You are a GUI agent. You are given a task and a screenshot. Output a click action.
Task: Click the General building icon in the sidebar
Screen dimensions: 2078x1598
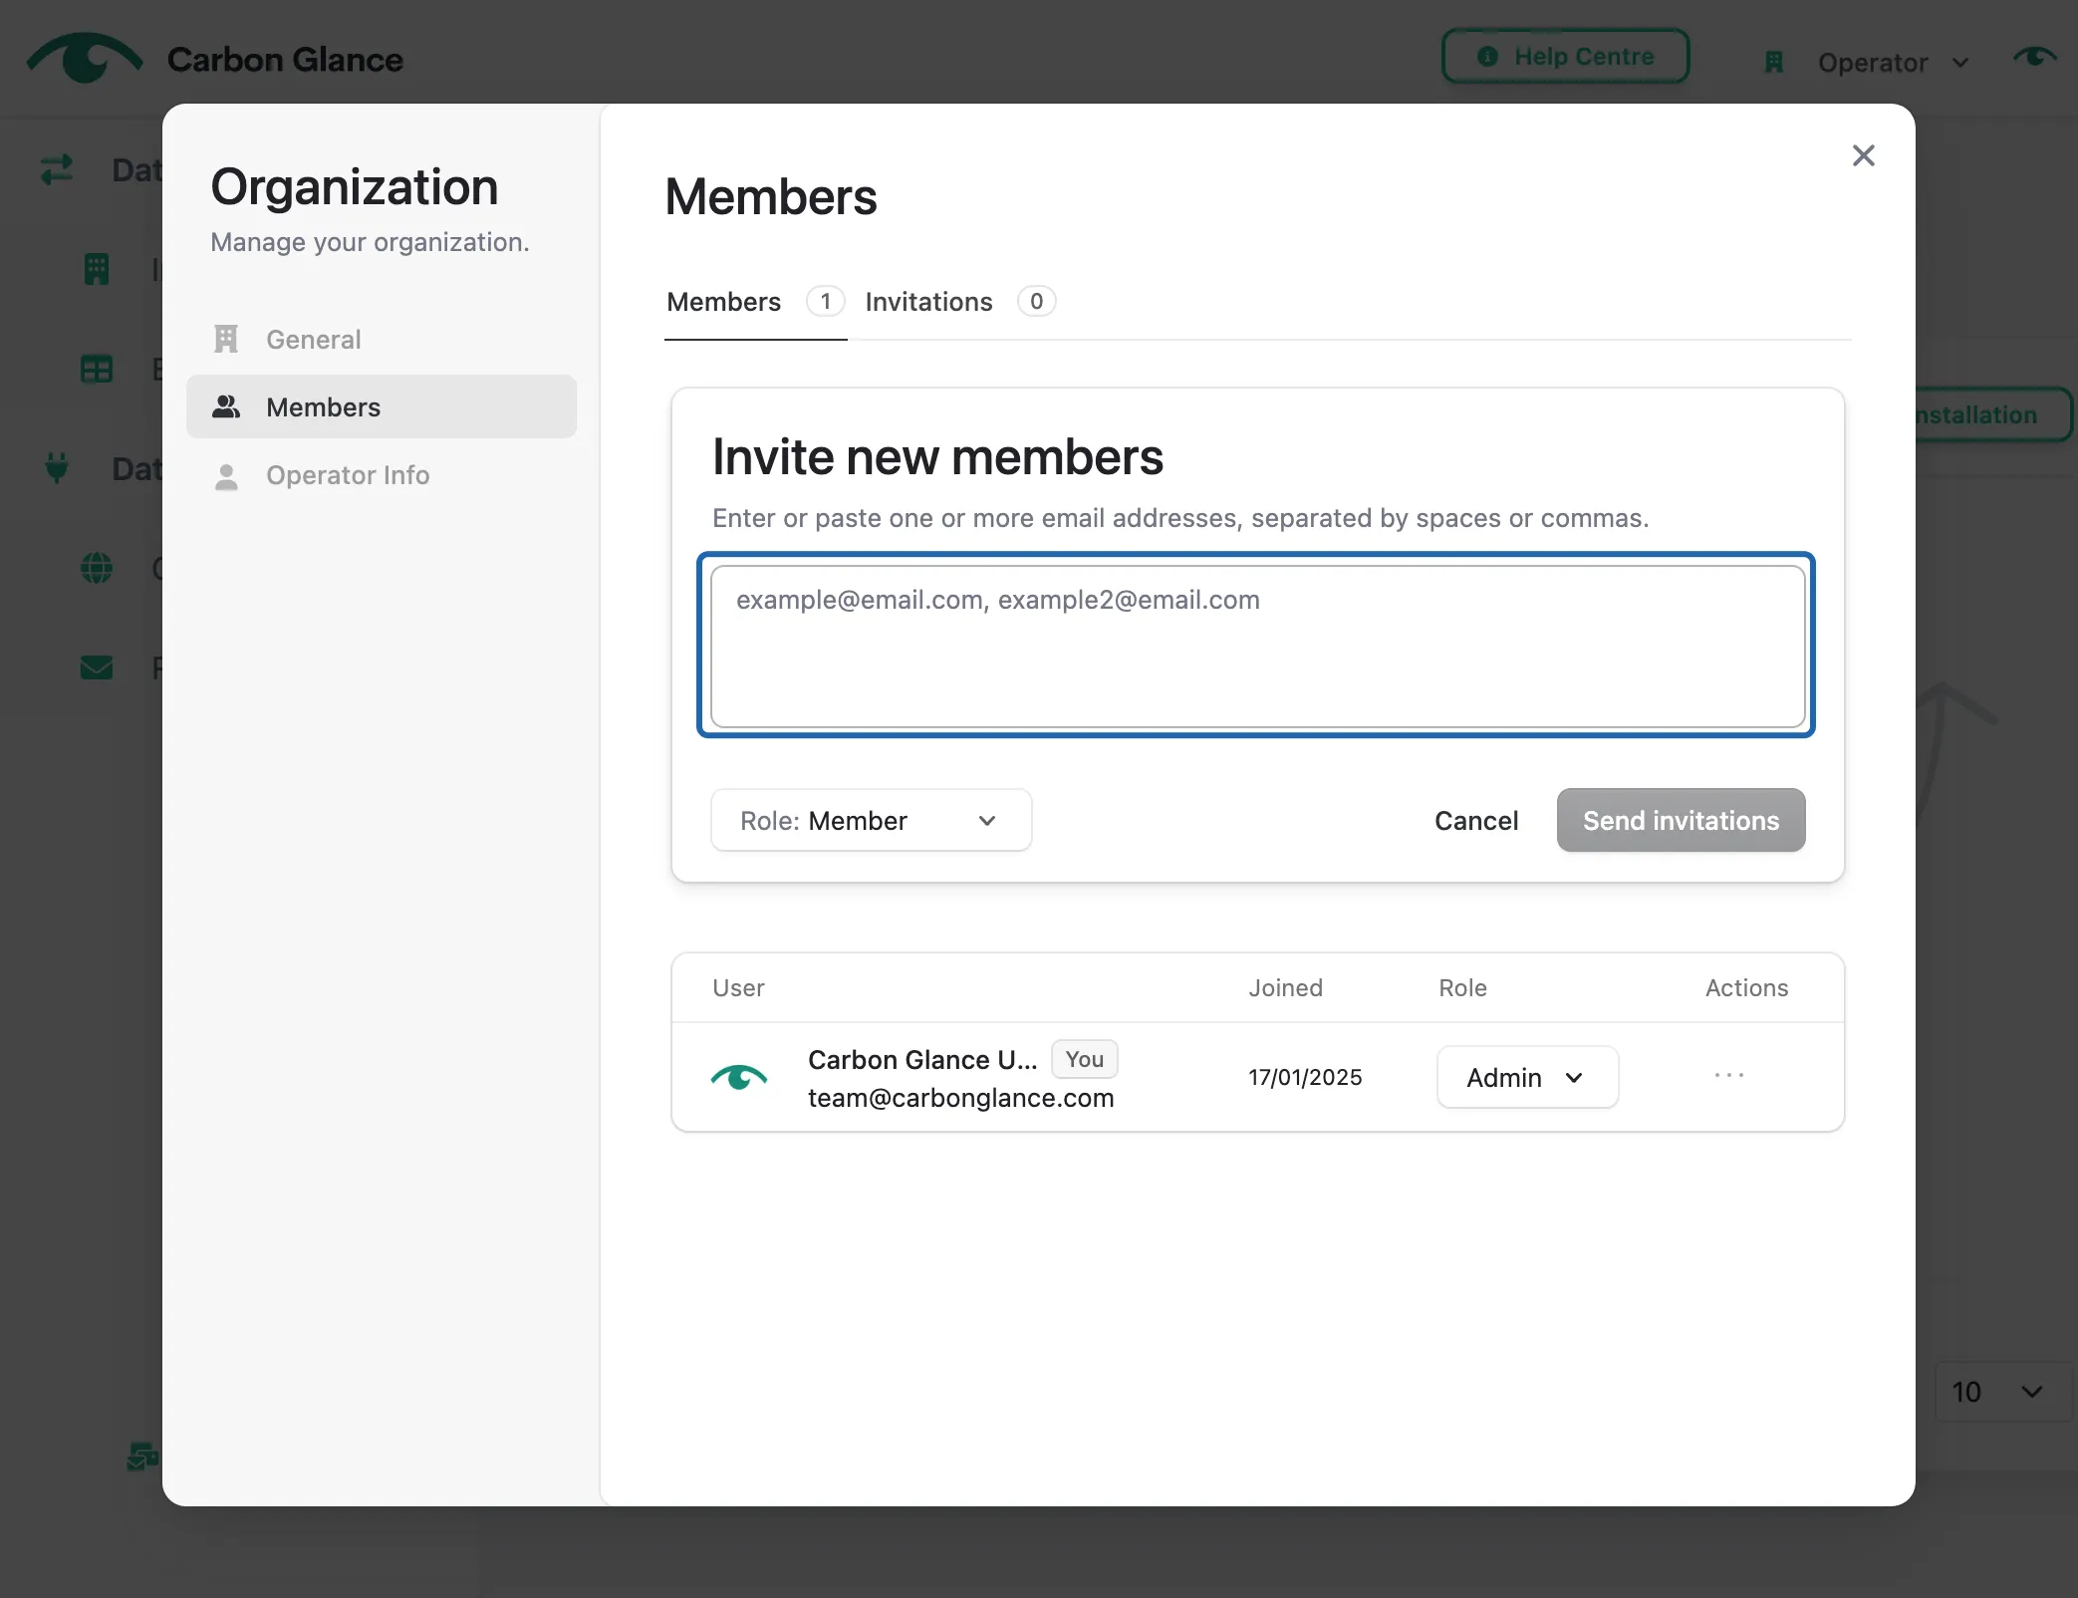pos(226,339)
